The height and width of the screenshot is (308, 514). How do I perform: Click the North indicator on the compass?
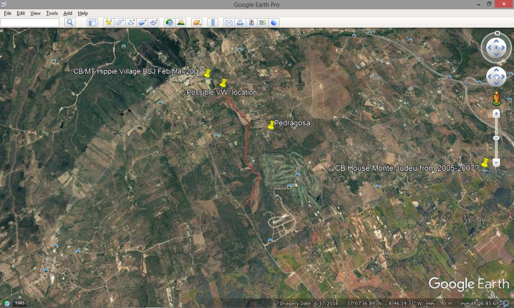pos(497,34)
